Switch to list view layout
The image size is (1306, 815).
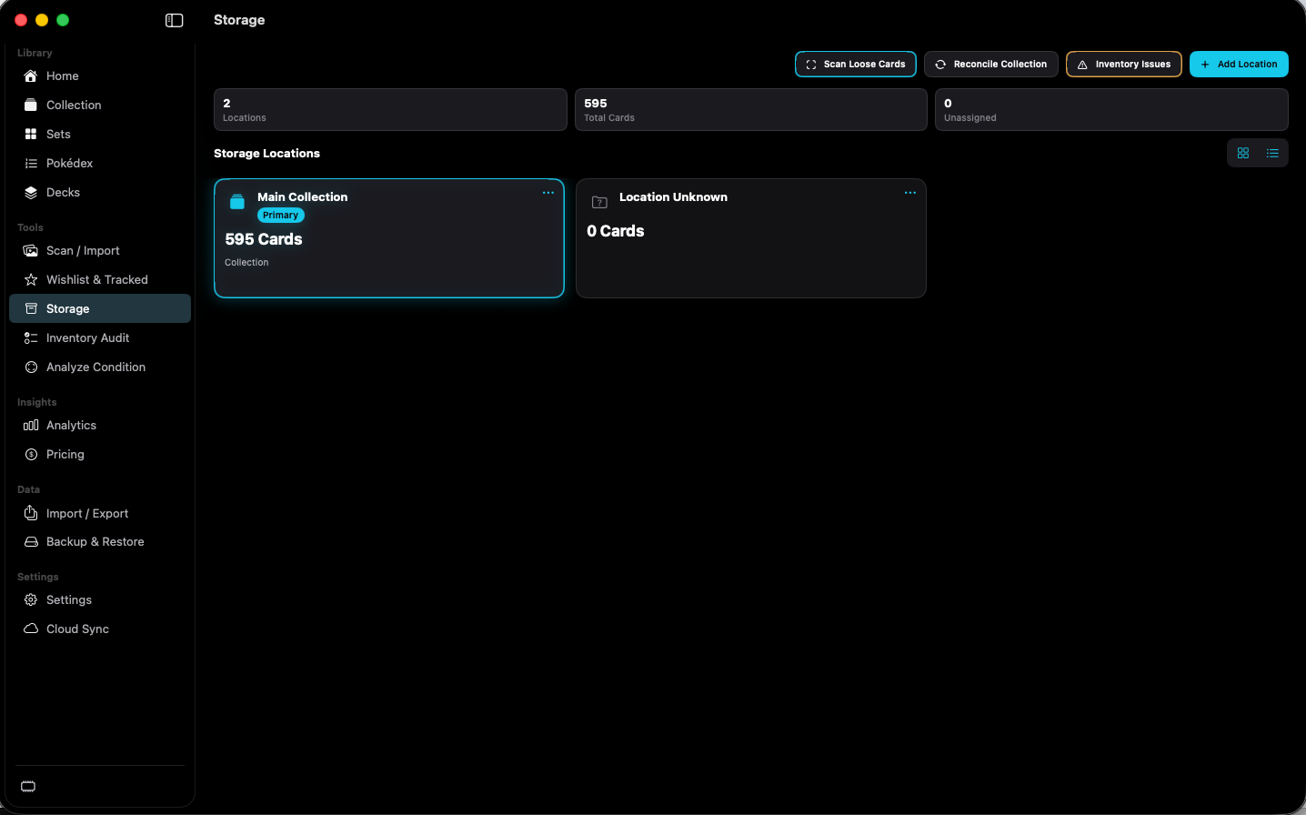pos(1272,153)
